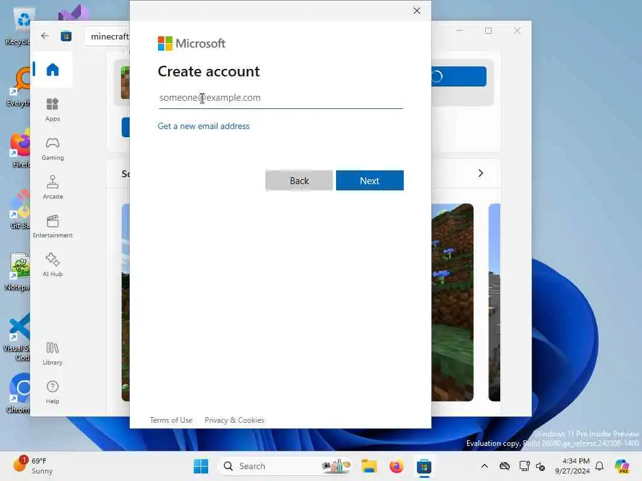The height and width of the screenshot is (481, 642).
Task: Close the Microsoft sign-in dialog
Action: click(x=417, y=11)
